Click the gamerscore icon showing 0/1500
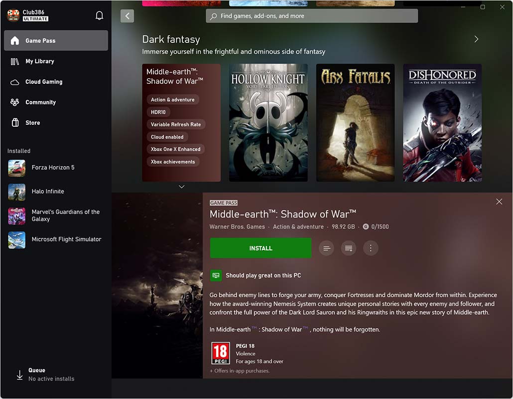 coord(366,226)
